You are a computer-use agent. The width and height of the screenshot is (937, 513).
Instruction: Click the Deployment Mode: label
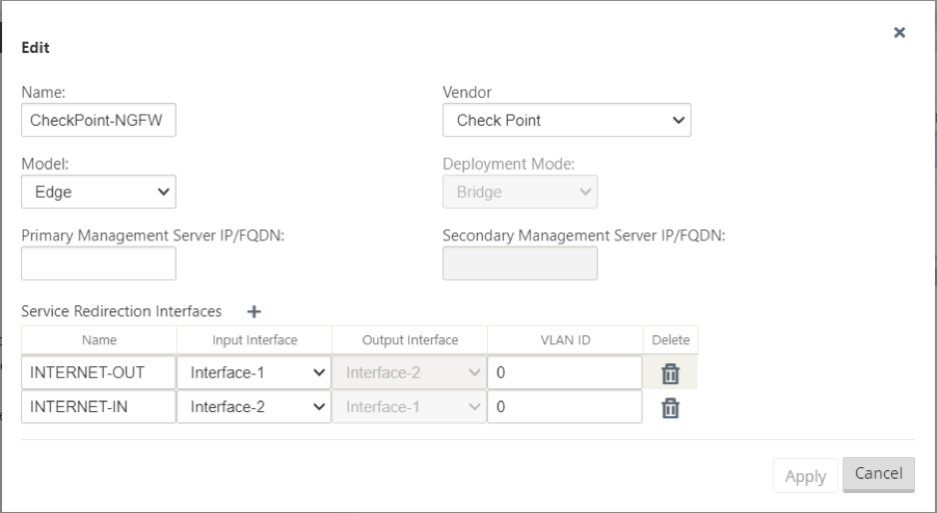(x=509, y=164)
